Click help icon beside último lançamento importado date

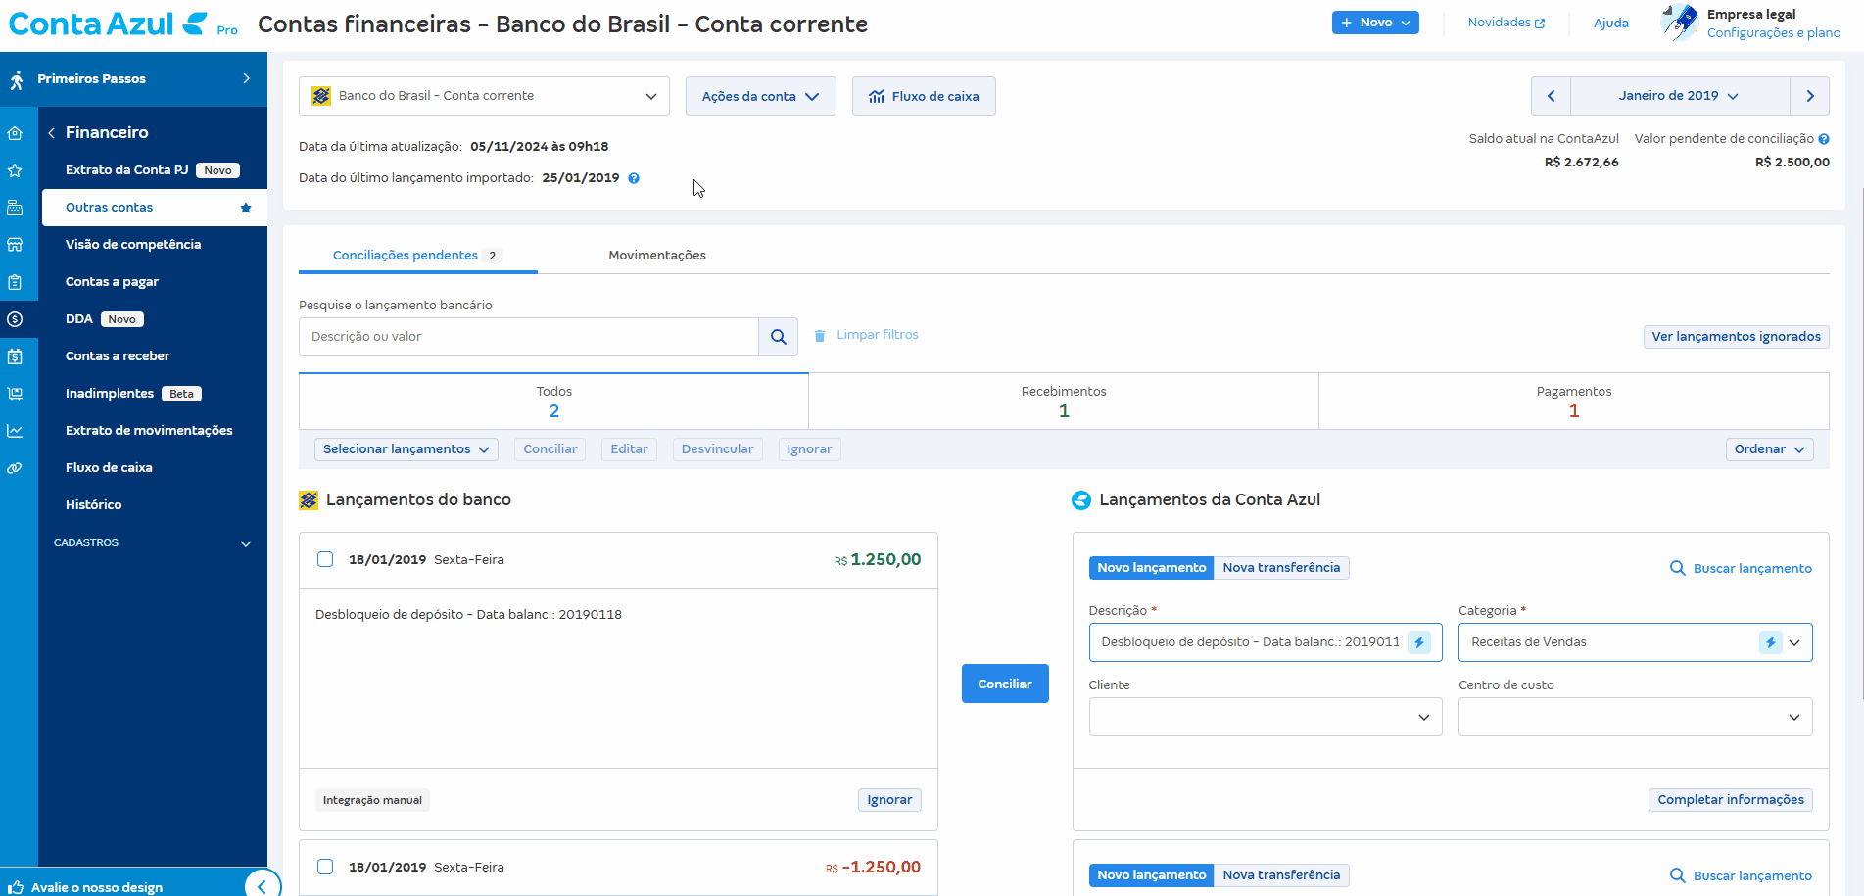click(634, 178)
